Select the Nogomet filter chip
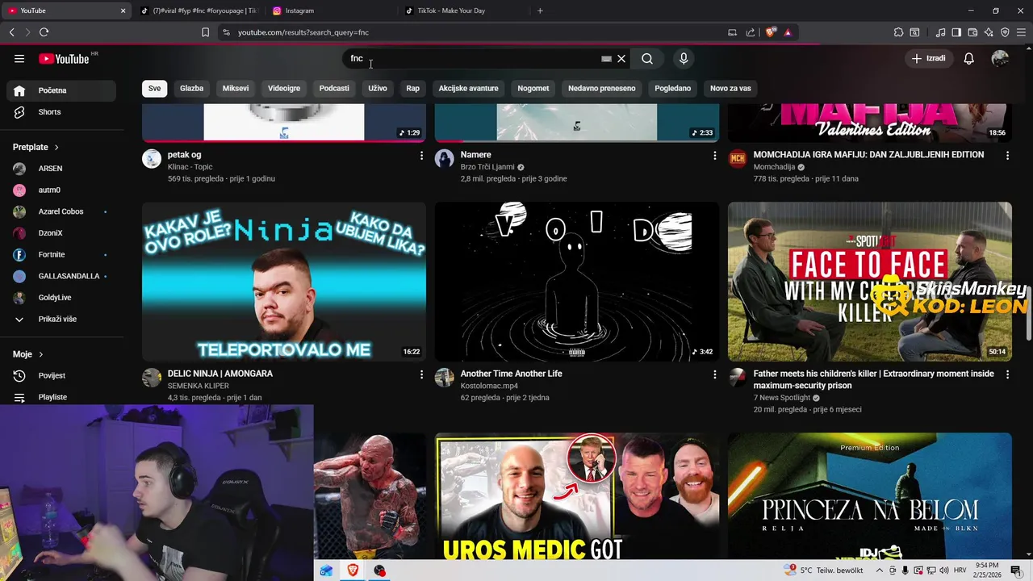The height and width of the screenshot is (581, 1033). [x=533, y=88]
